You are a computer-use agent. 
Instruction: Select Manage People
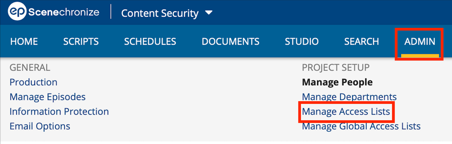[337, 83]
